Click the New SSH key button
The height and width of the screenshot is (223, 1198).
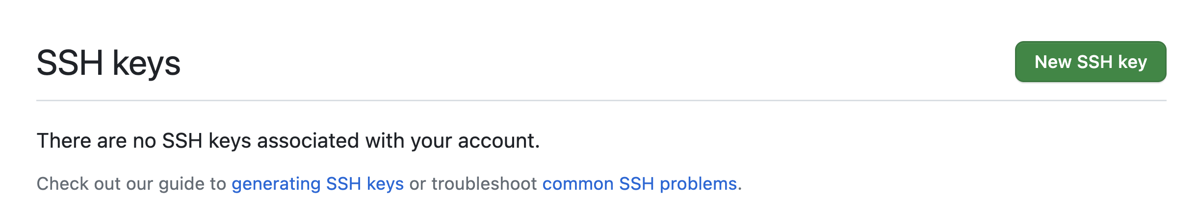coord(1090,62)
